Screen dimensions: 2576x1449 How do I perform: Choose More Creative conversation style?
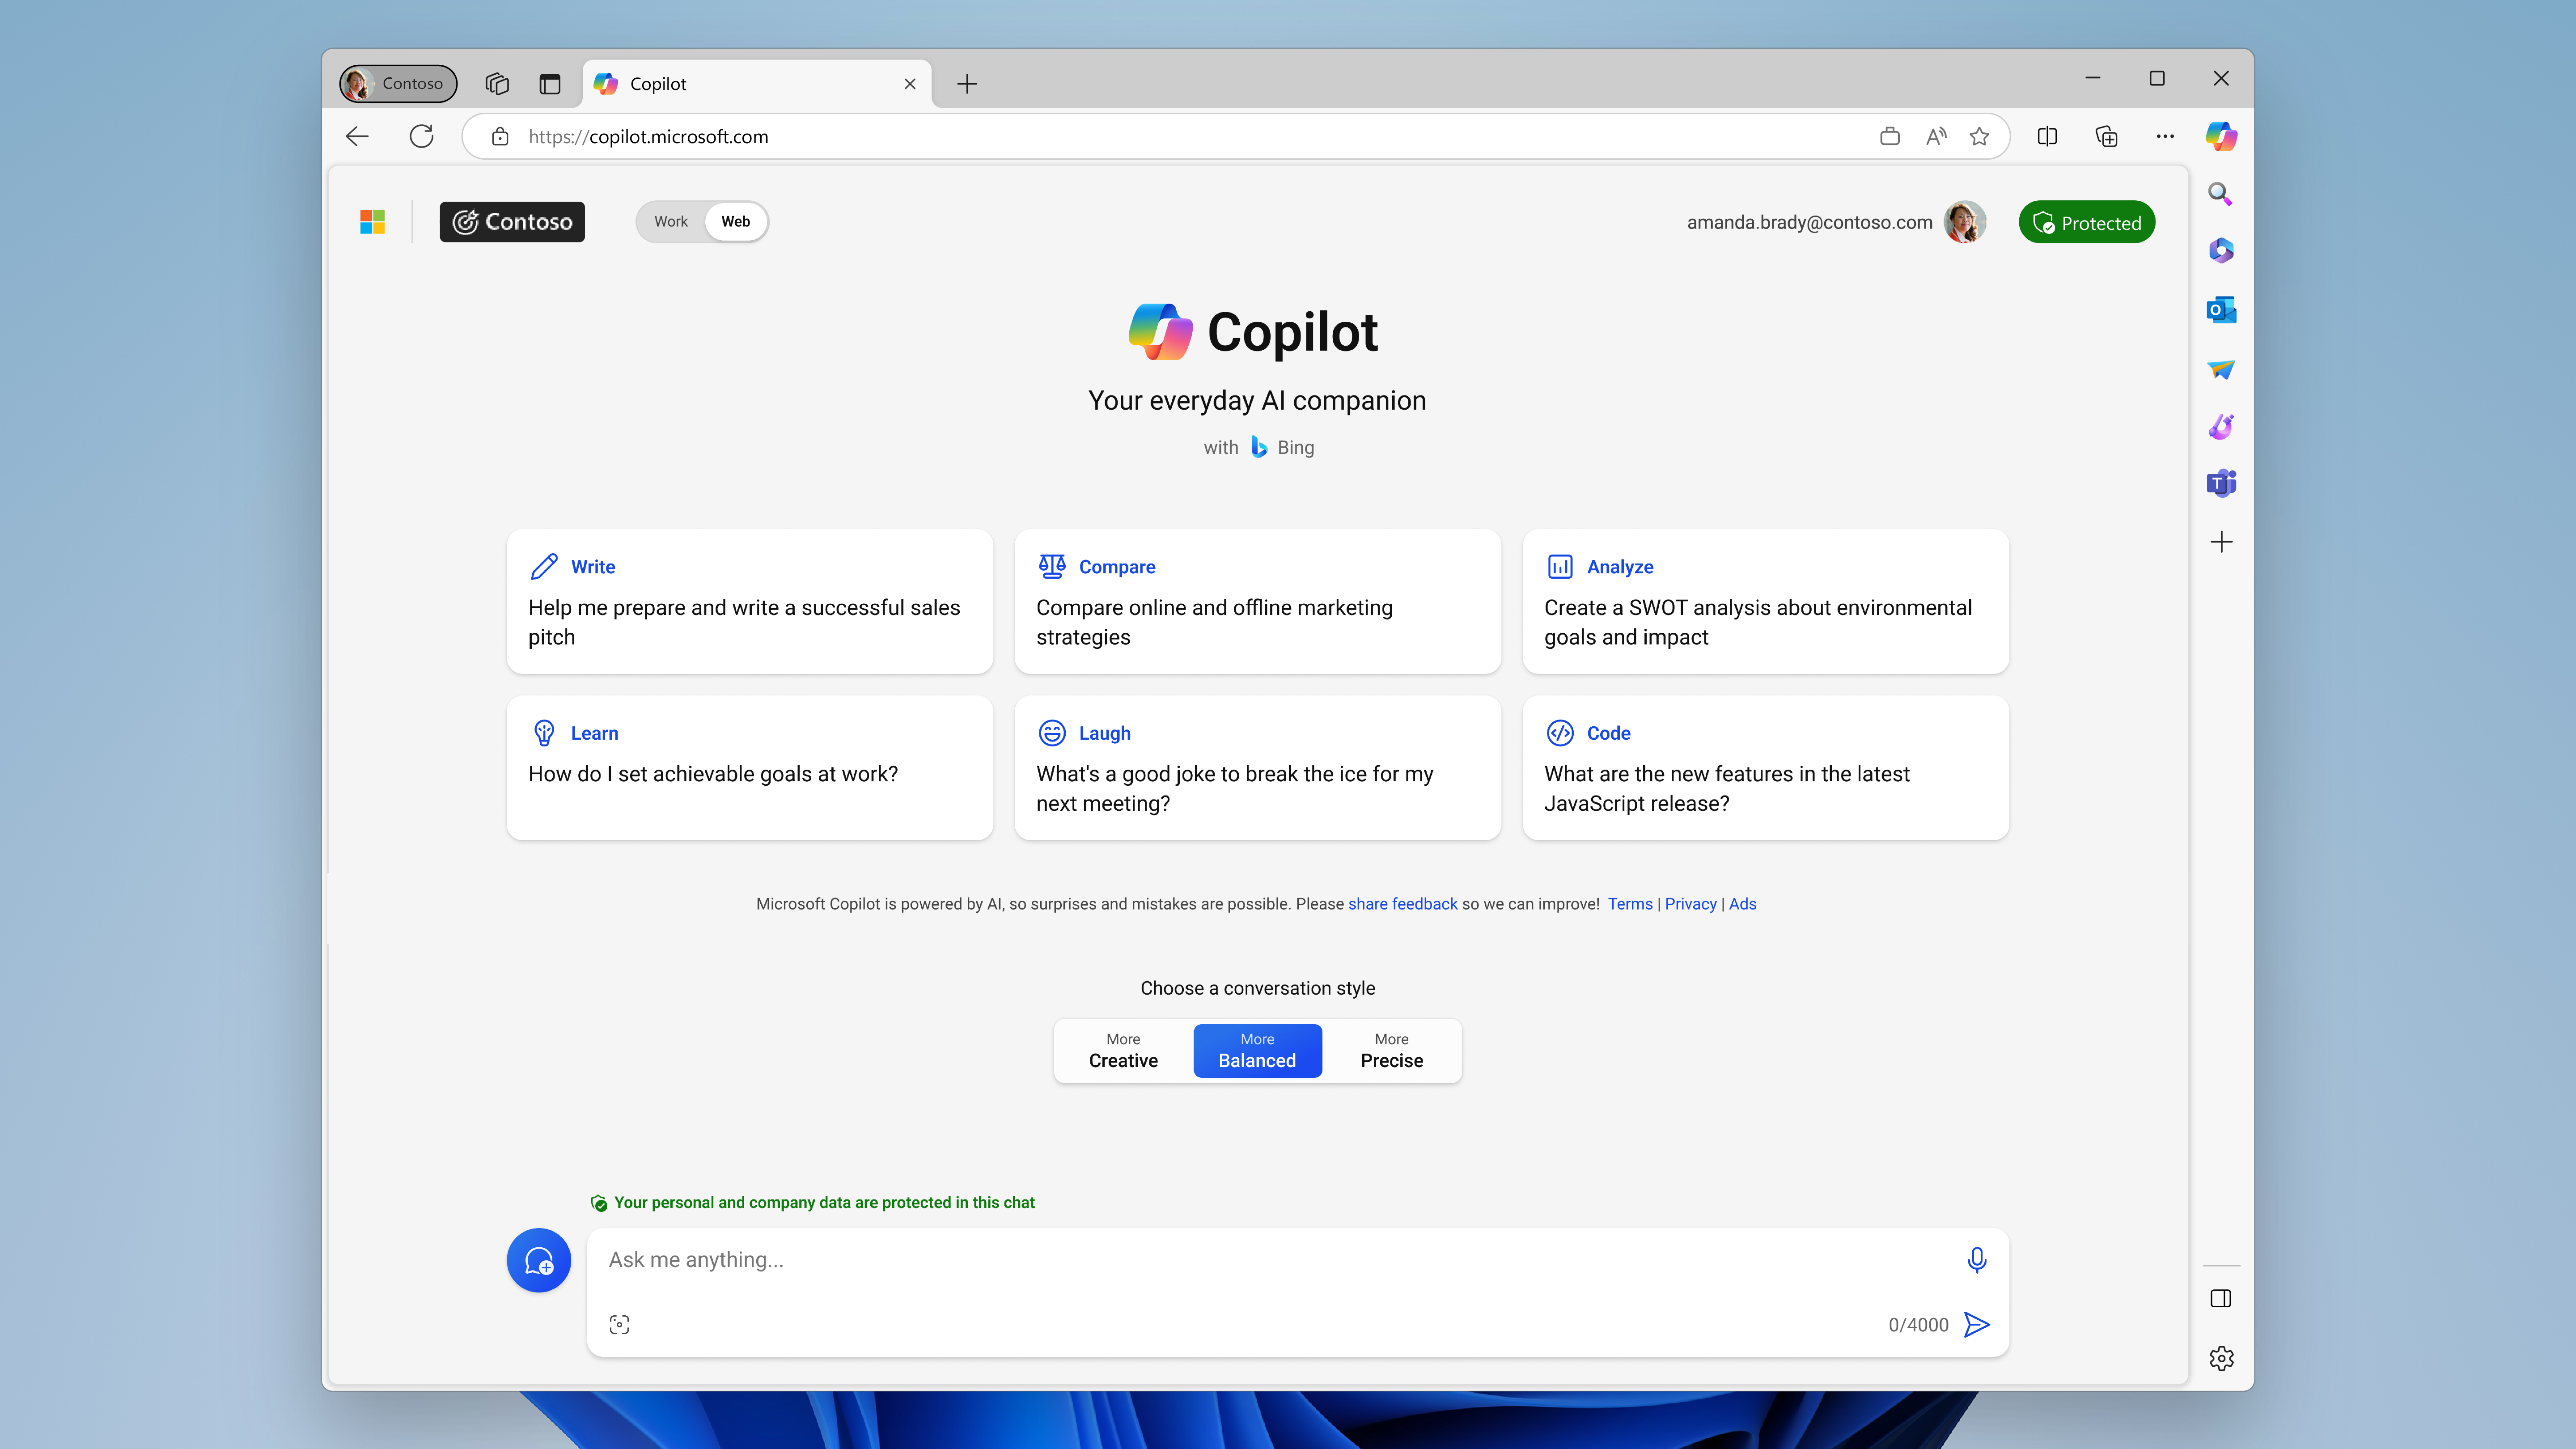[1123, 1050]
